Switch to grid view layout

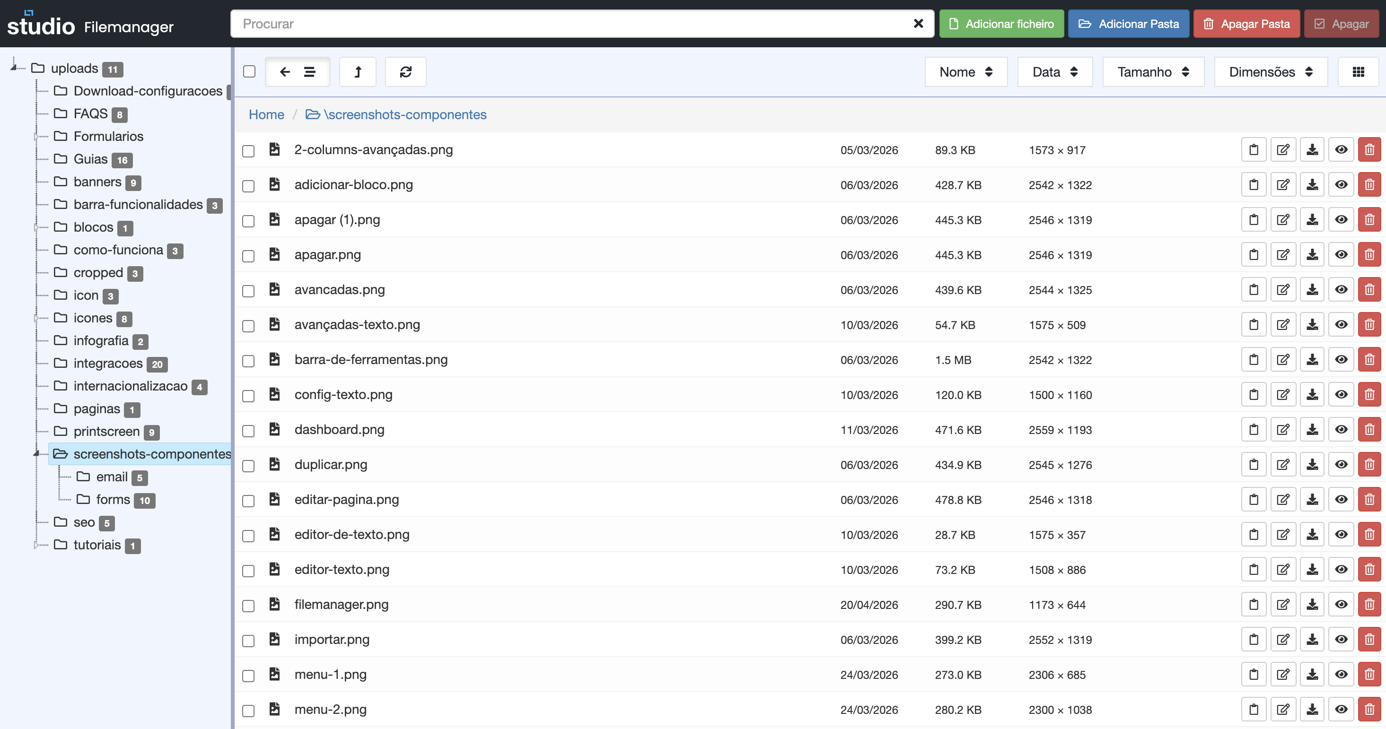[x=1358, y=71]
